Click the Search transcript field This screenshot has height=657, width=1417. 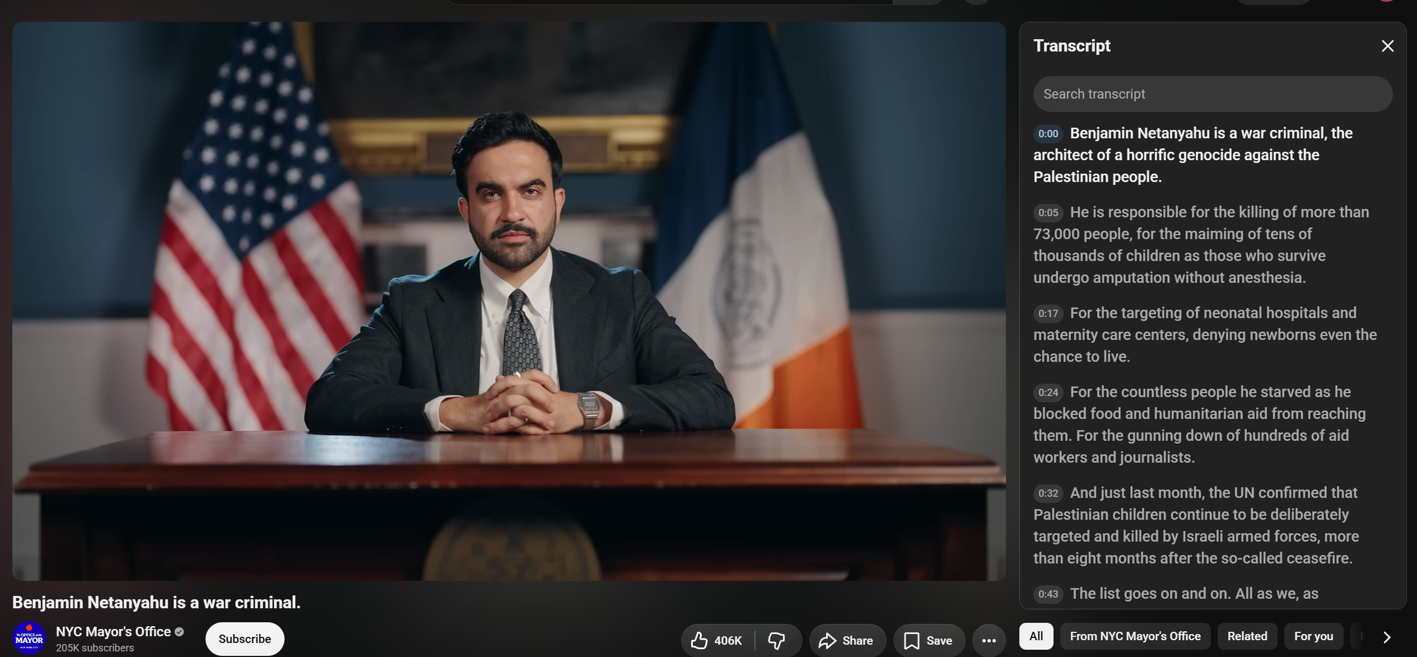pyautogui.click(x=1213, y=94)
